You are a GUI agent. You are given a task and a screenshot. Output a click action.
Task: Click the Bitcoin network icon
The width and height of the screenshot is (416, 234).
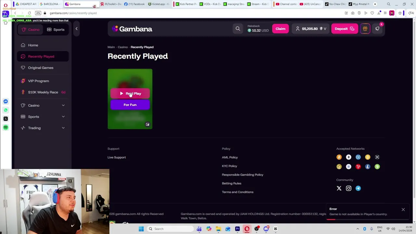click(x=339, y=157)
